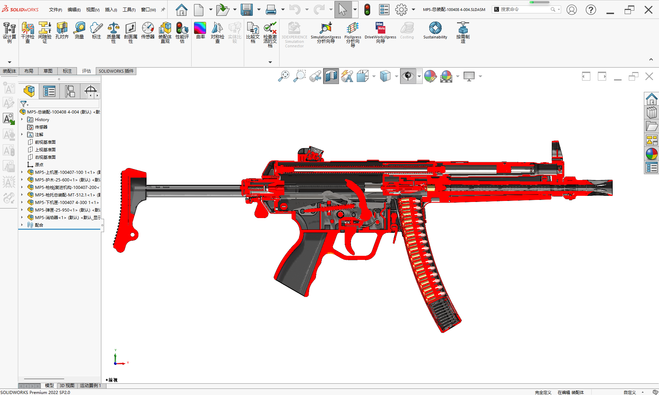
Task: Open the Hole Alignment tool (孔对齐)
Action: [x=62, y=31]
